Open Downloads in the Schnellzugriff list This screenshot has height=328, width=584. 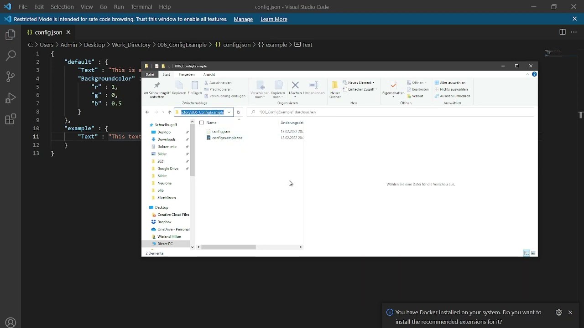[167, 139]
